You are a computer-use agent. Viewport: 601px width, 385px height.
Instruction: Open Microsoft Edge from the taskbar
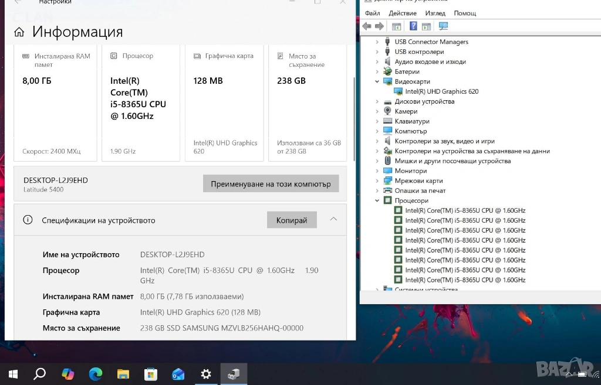pyautogui.click(x=95, y=373)
